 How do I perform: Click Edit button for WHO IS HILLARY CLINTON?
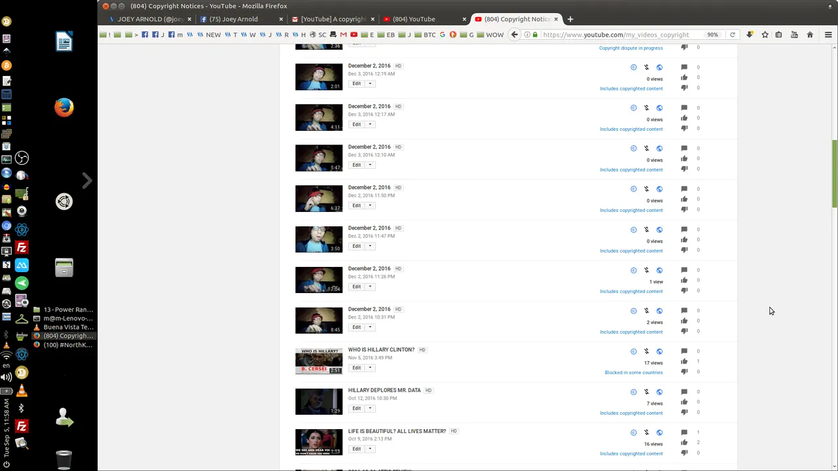pos(356,368)
